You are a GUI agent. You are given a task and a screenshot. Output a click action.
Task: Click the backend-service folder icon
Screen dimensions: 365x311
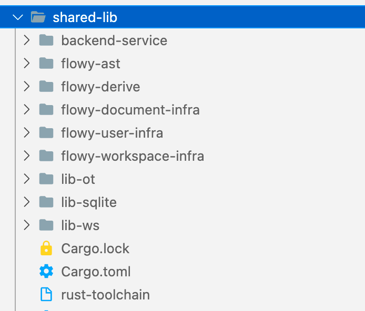(46, 40)
